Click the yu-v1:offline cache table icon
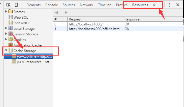This screenshot has height=107, width=184. coord(14,56)
